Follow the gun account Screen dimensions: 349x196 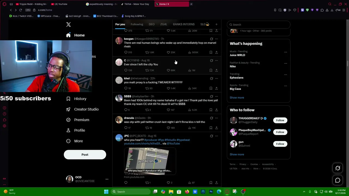click(x=280, y=144)
